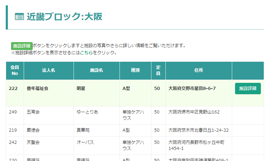The height and width of the screenshot is (161, 272).
Task: Click the 定員 column header
Action: click(x=158, y=70)
